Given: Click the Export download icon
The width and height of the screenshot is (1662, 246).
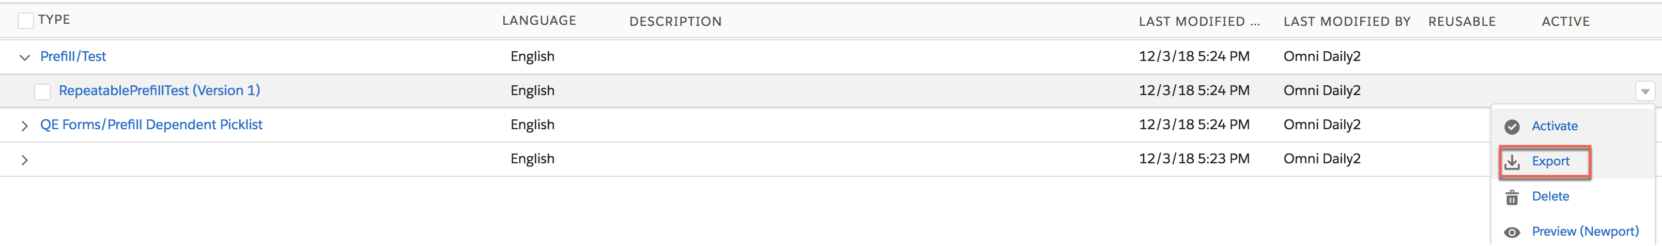Looking at the screenshot, I should [x=1512, y=162].
